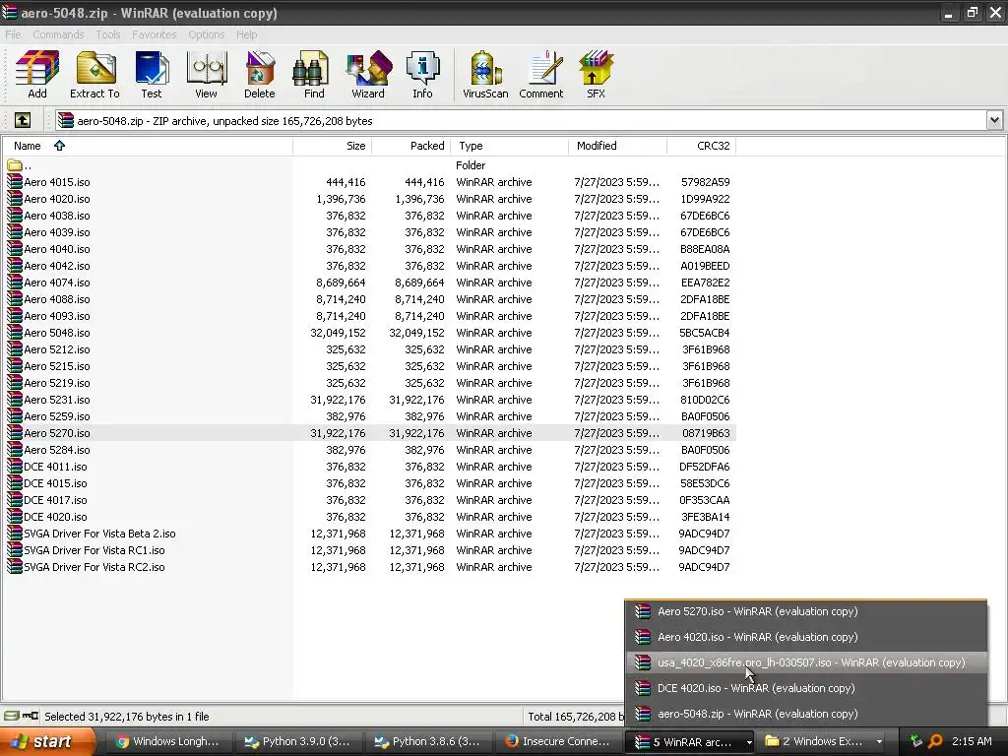Expand the archive path dropdown arrow

[994, 120]
